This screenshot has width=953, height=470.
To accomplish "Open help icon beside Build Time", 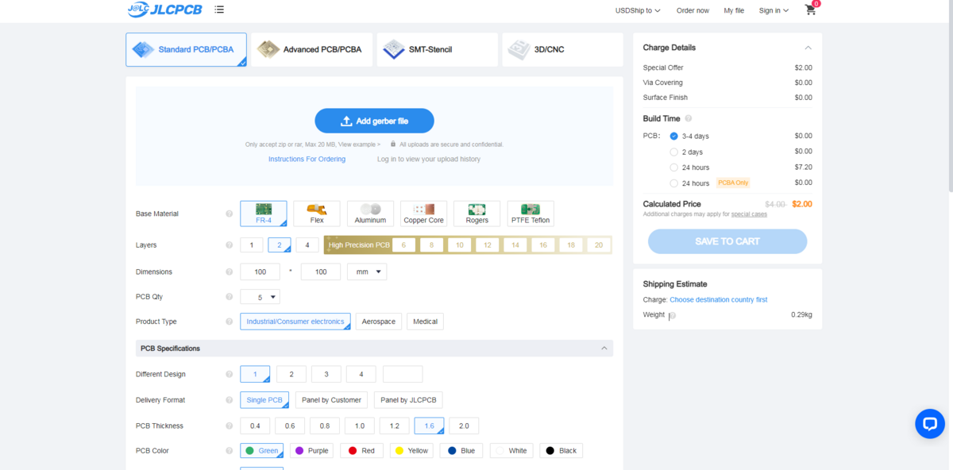I will 688,119.
